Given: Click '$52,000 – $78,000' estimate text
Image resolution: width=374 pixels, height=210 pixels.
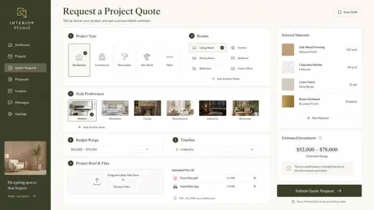Looking at the screenshot, I should coord(317,149).
